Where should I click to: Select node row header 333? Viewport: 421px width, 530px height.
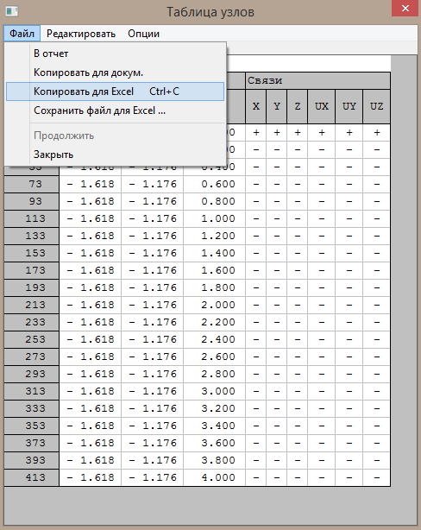click(32, 408)
